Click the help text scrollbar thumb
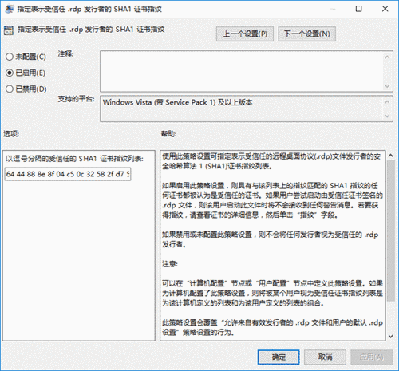 pos(391,230)
